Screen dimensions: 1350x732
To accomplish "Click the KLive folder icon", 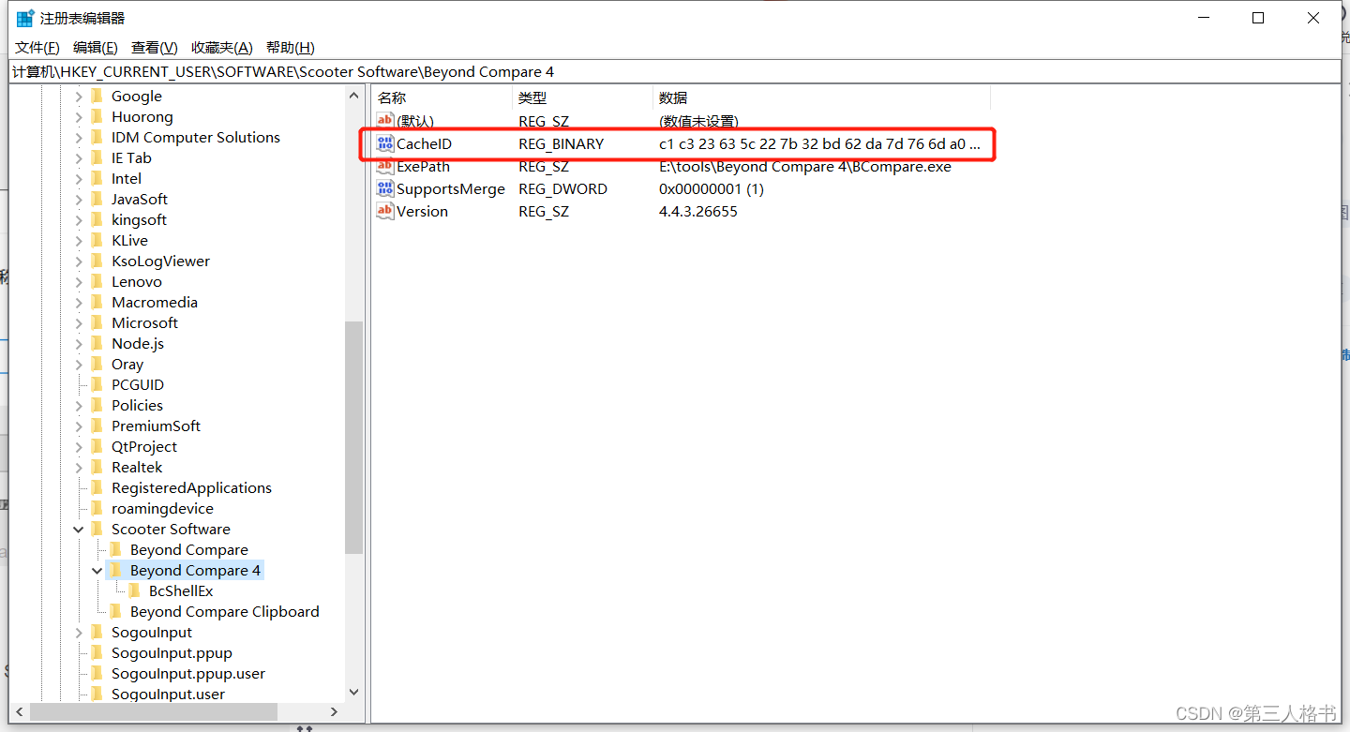I will pos(97,240).
